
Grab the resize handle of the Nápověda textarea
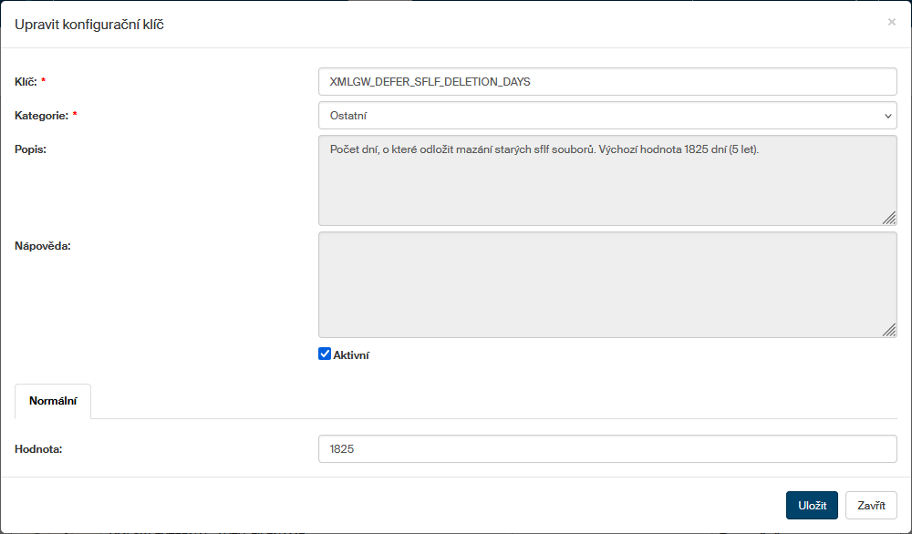889,331
